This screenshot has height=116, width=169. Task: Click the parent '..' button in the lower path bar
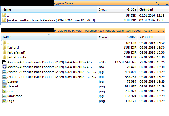(162, 31)
